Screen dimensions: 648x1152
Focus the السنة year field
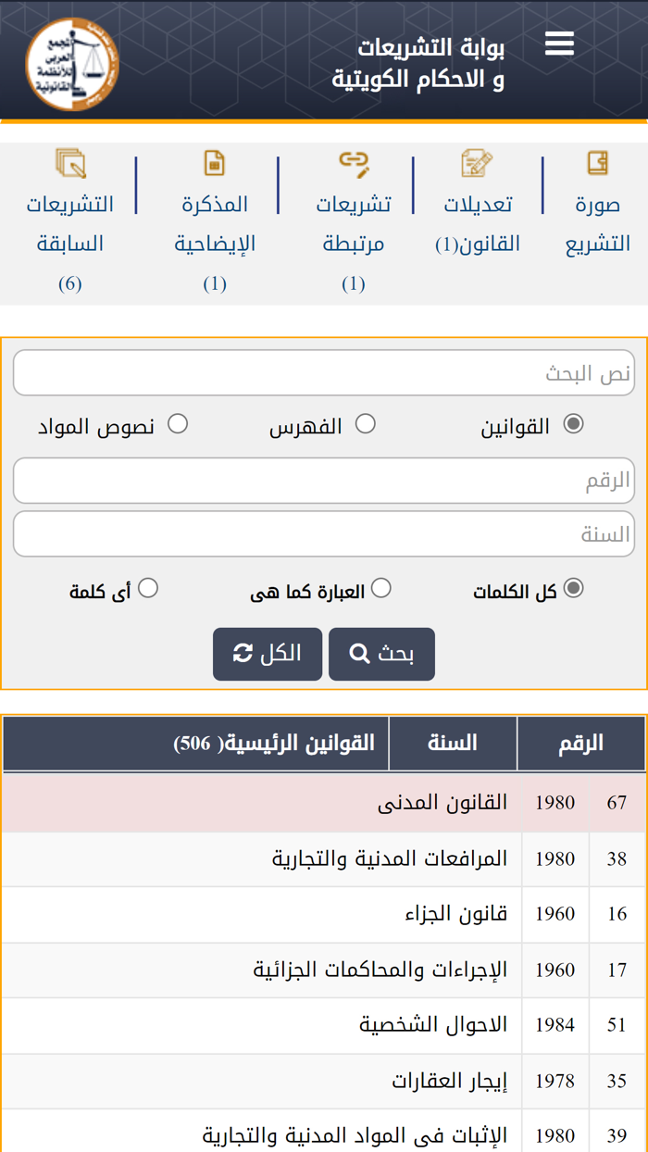click(324, 533)
